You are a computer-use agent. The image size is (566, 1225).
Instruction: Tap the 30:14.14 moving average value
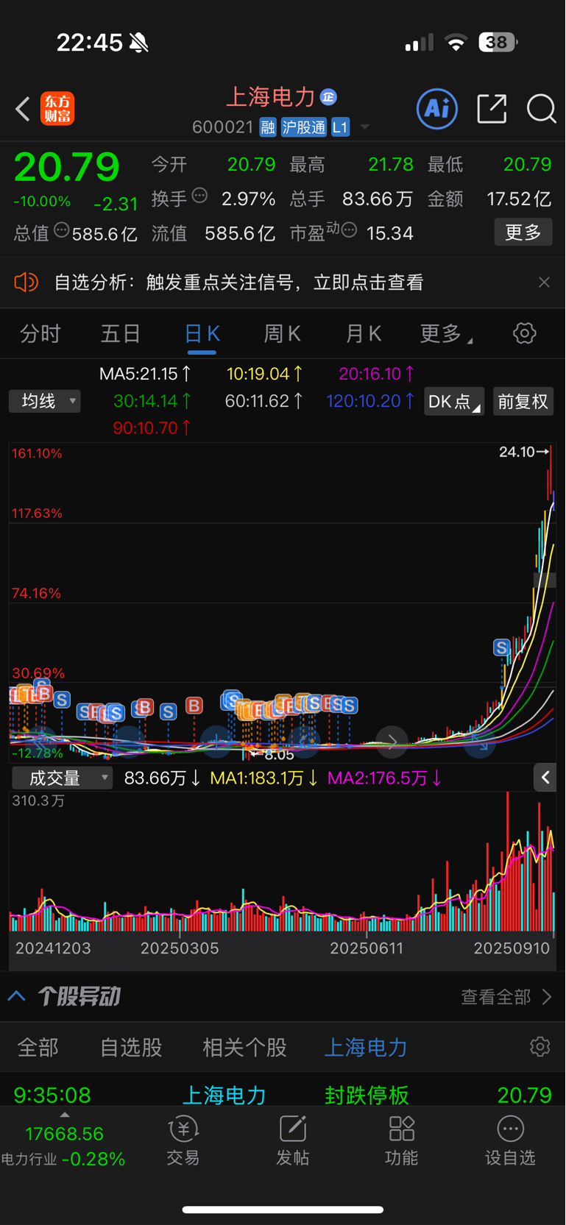(x=152, y=401)
